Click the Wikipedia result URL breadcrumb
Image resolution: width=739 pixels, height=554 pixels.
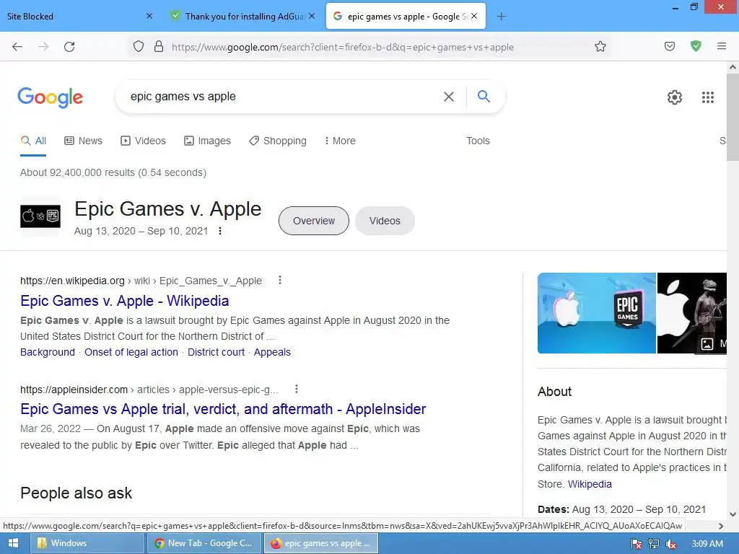click(141, 281)
